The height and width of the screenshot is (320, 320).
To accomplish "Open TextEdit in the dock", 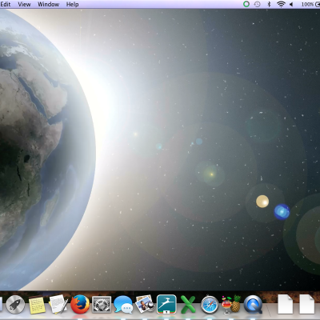I will point(58,304).
